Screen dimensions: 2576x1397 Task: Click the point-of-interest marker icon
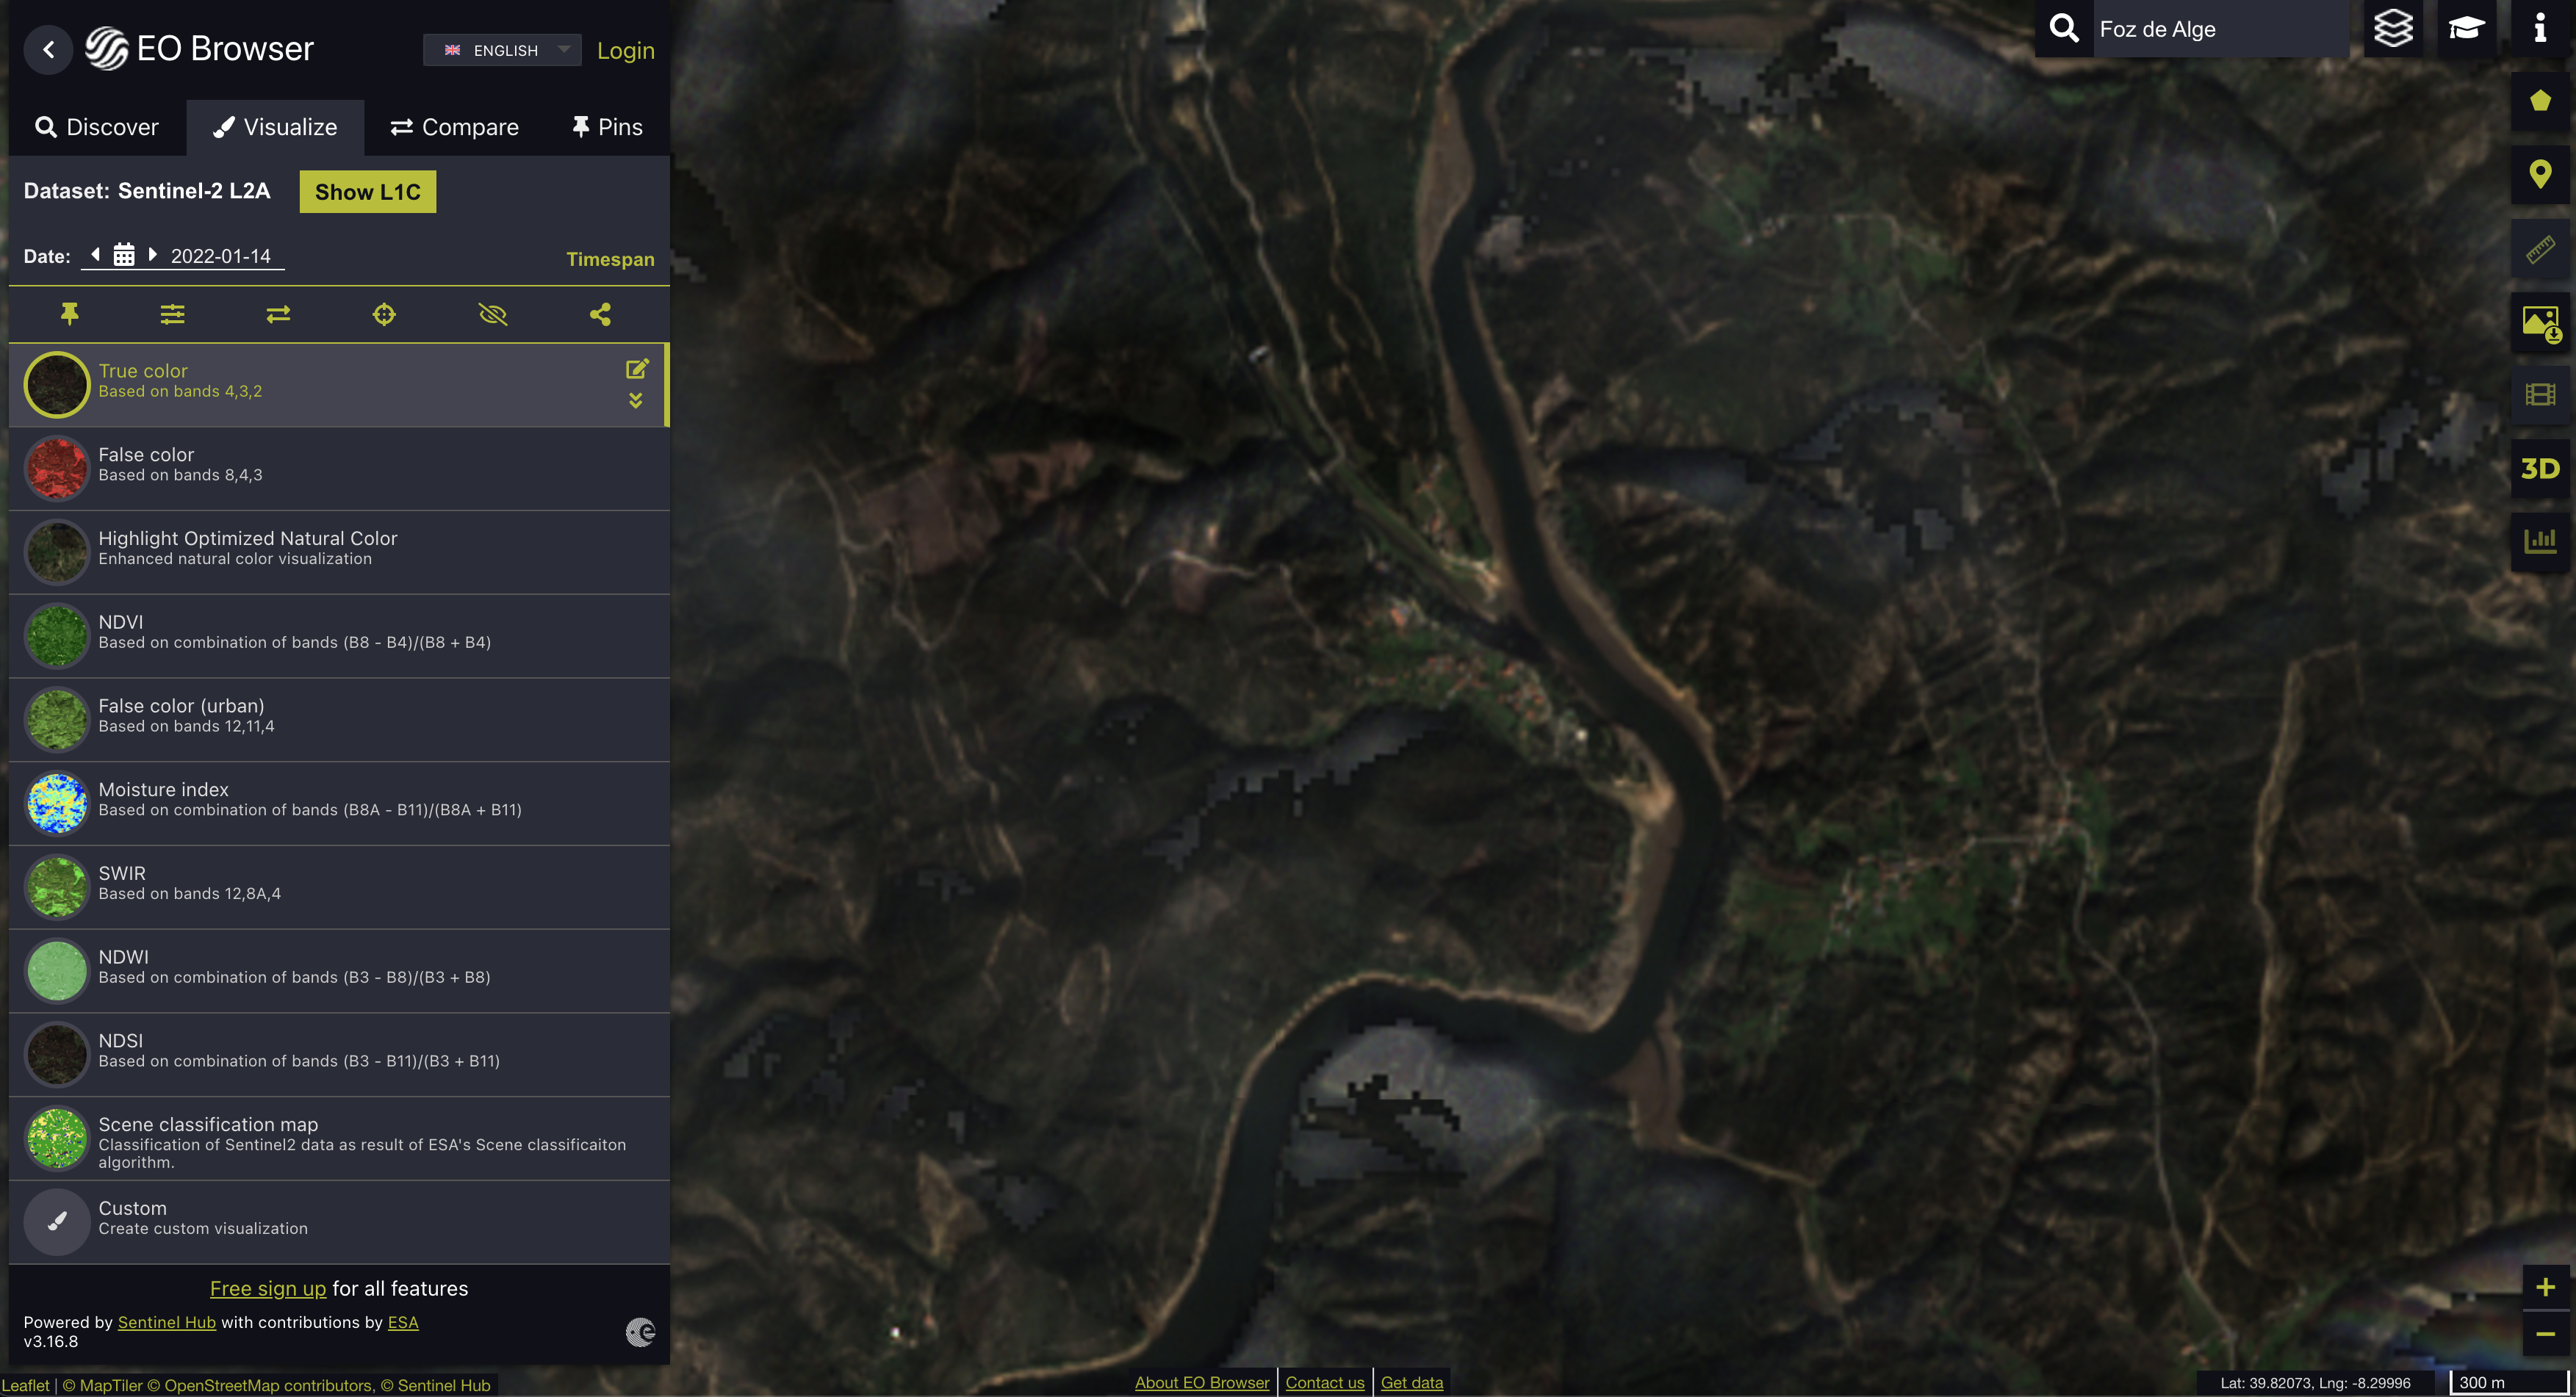click(x=2540, y=175)
